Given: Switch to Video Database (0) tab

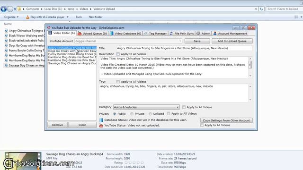Looking at the screenshot, I should point(125,34).
